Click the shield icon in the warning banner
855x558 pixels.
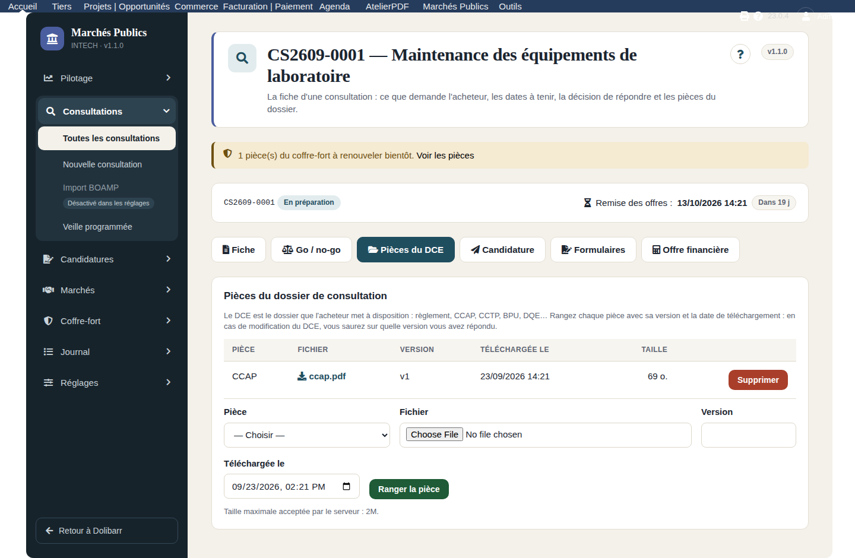(x=227, y=154)
